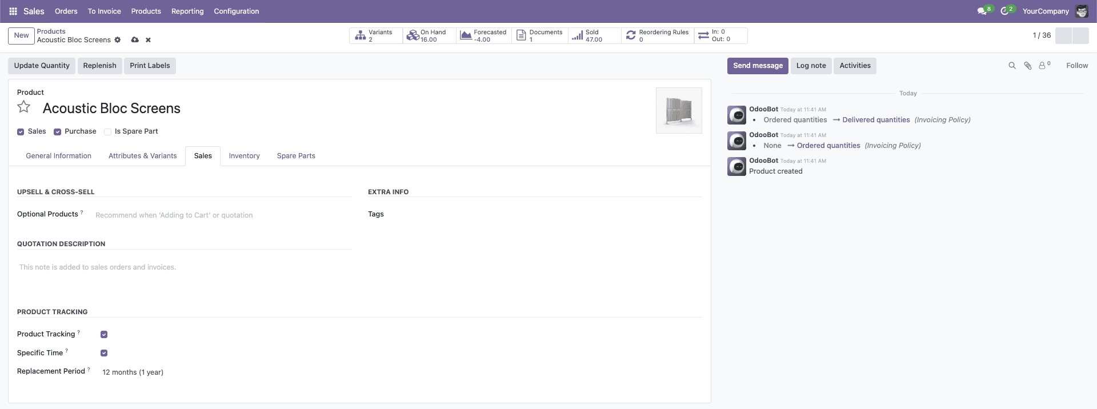Uncheck the Specific Time checkbox
Viewport: 1097px width, 409px height.
click(104, 353)
